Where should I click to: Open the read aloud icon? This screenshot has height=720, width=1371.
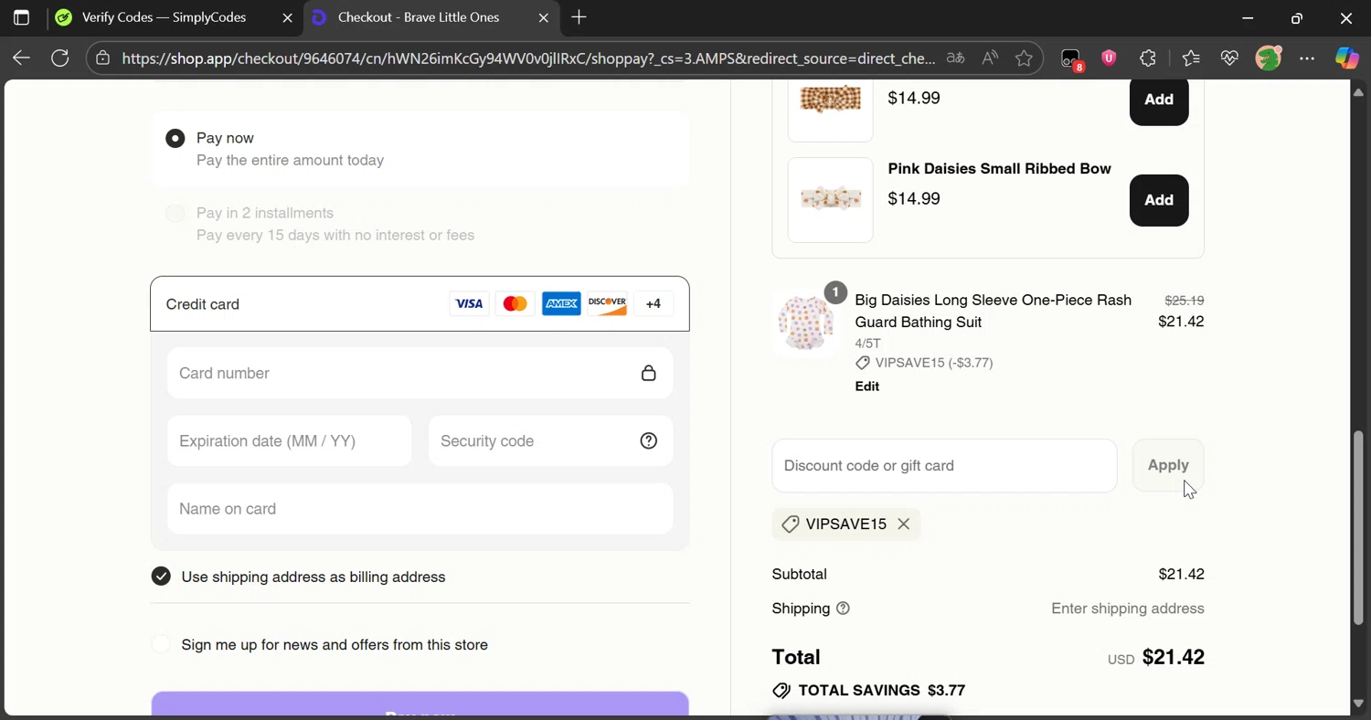pyautogui.click(x=990, y=58)
